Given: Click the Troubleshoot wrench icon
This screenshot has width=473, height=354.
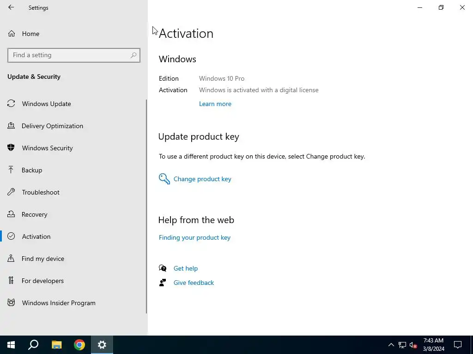Looking at the screenshot, I should tap(11, 192).
